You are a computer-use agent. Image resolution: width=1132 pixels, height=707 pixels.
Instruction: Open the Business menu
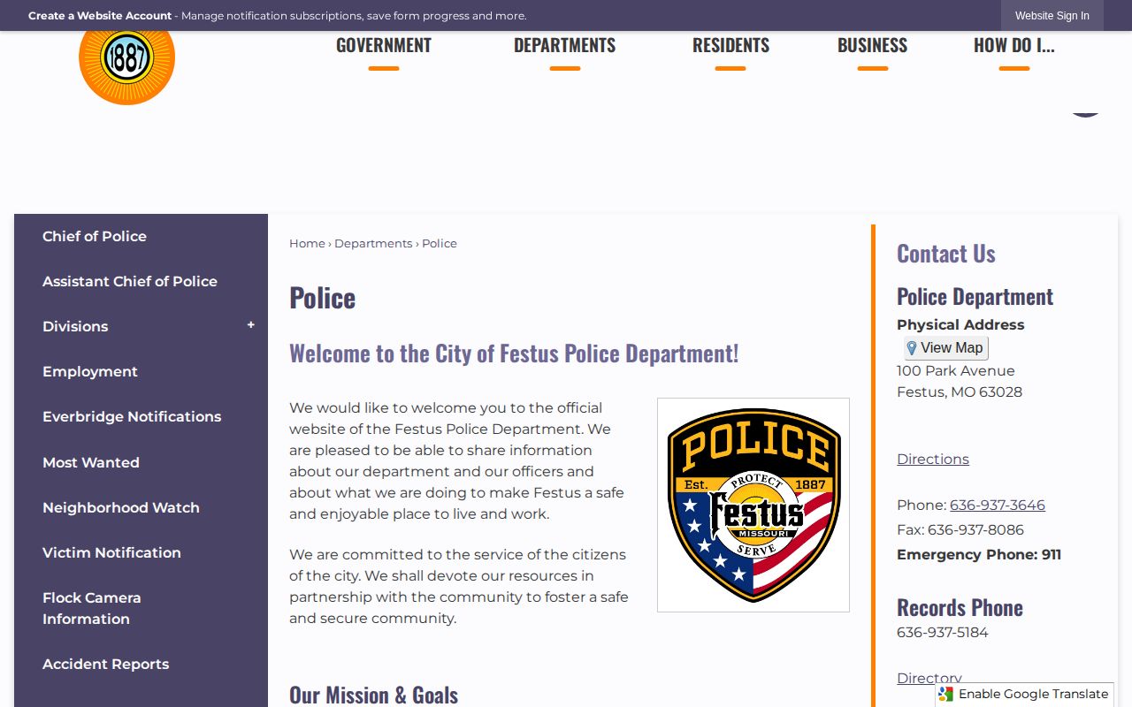point(872,46)
